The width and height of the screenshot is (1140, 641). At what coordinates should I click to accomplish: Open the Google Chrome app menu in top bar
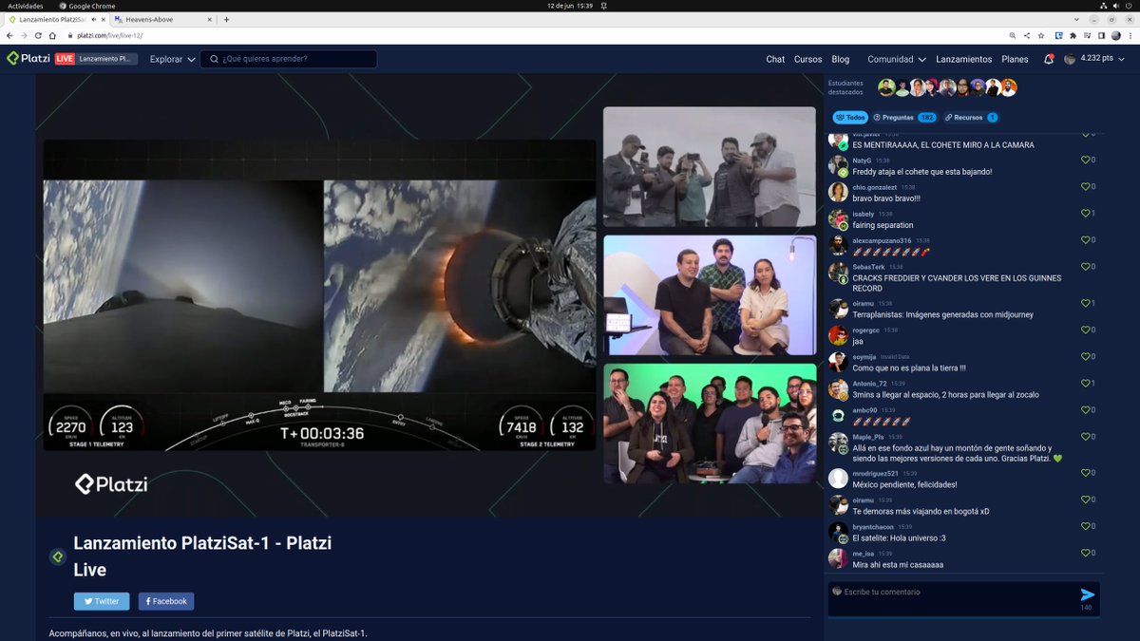87,6
